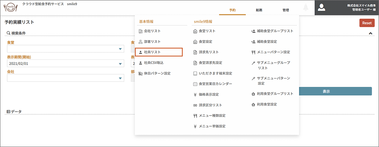Click the メニュー種類設定 cutlery icon
The width and height of the screenshot is (379, 147).
[x=195, y=116]
